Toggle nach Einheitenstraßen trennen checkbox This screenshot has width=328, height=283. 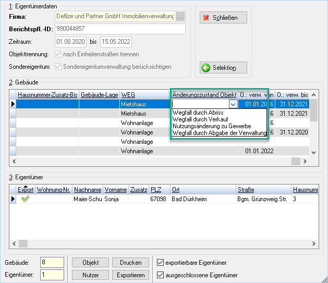point(58,54)
